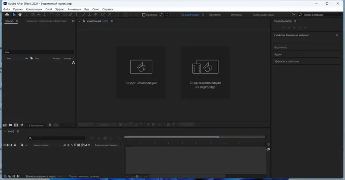This screenshot has width=345, height=180.
Task: Enable the Привязка snapping checkbox
Action: click(x=144, y=15)
